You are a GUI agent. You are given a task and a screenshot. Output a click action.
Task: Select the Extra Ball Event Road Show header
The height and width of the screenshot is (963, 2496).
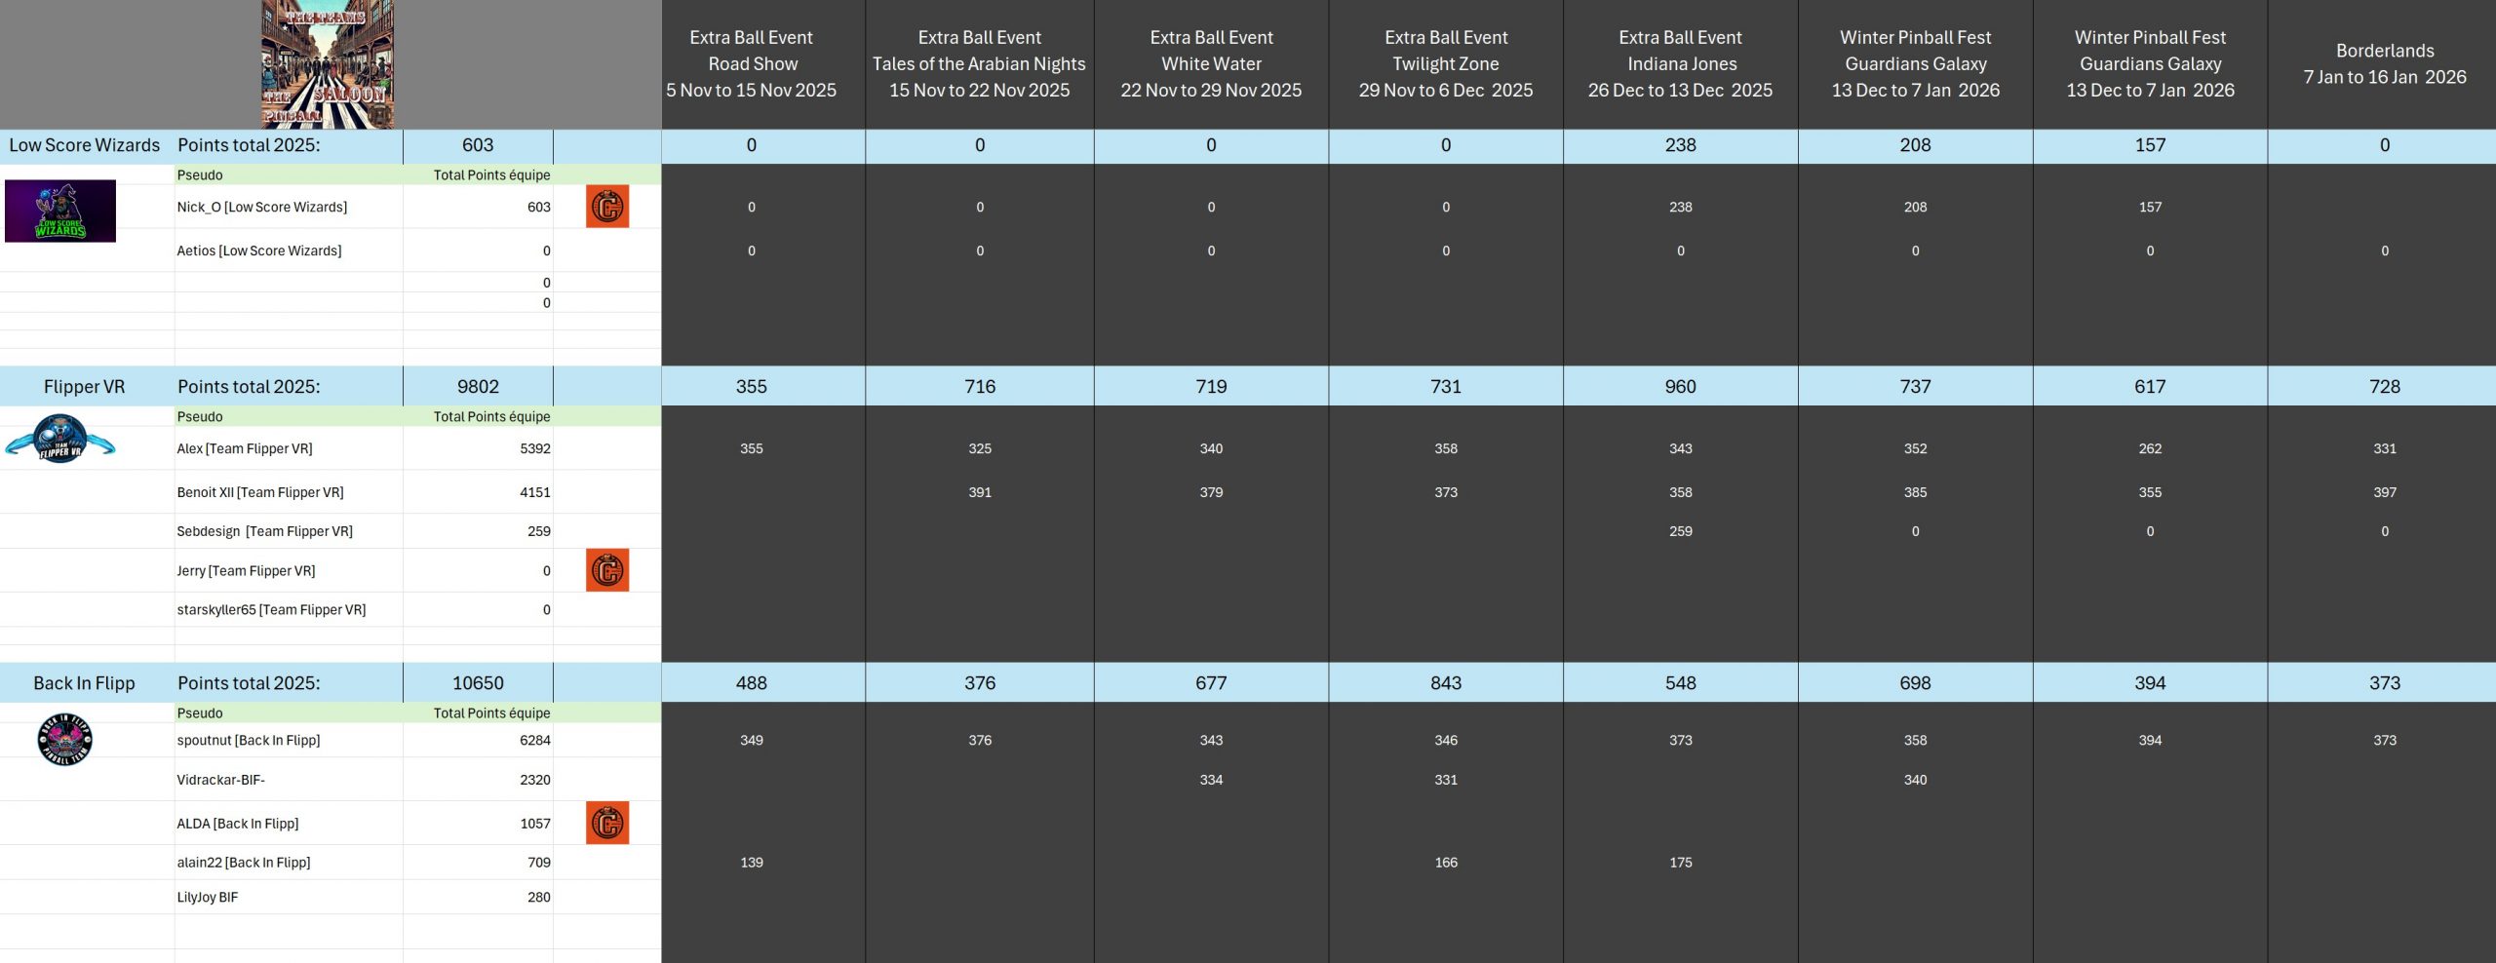point(751,63)
